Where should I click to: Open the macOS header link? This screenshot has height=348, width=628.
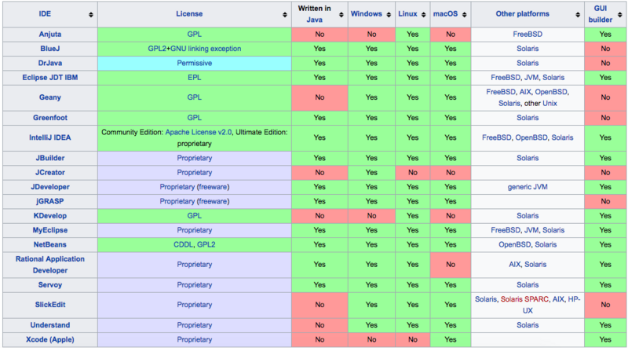(x=445, y=13)
